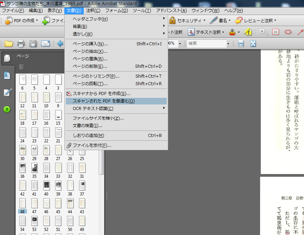Open the 検索 search box dropdown arrow
The height and width of the screenshot is (235, 304).
tap(228, 44)
